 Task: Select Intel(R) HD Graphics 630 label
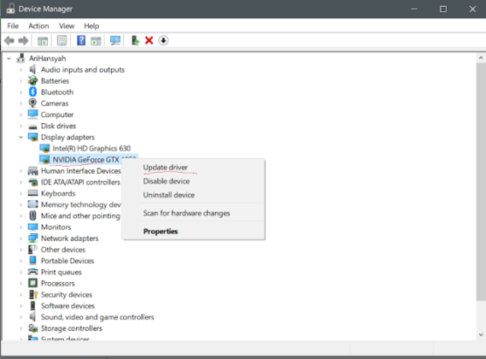click(x=91, y=149)
